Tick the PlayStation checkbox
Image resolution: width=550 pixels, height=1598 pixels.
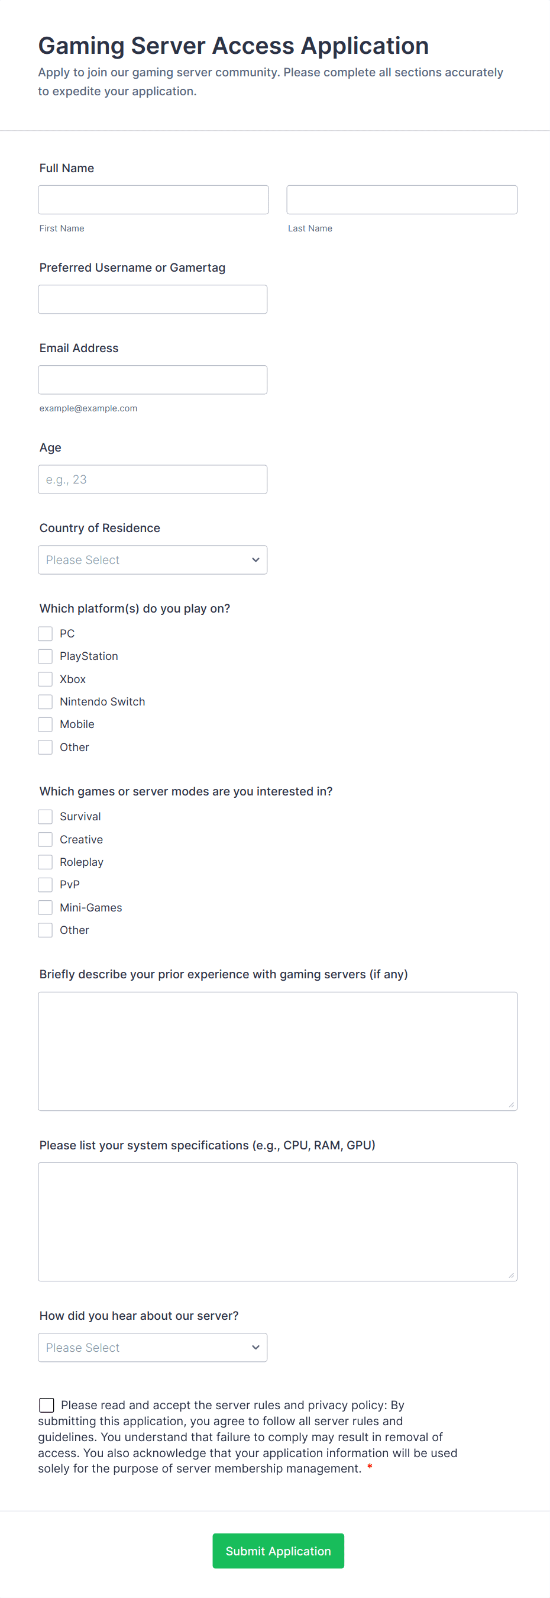tap(46, 656)
